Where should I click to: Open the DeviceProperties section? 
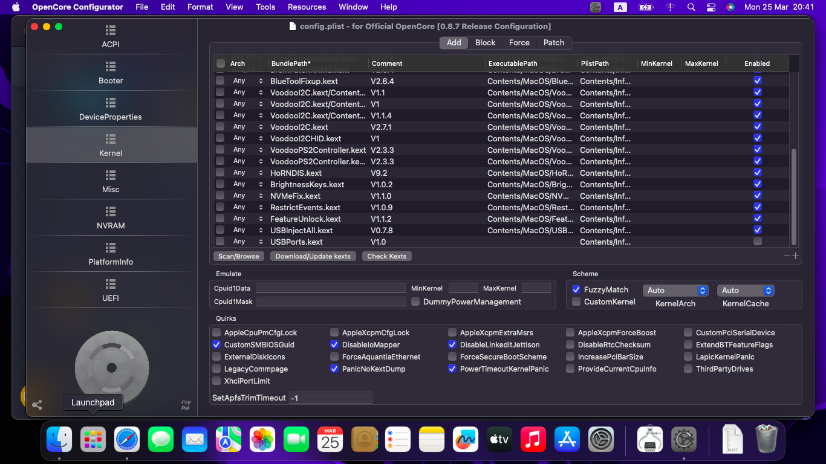(111, 109)
